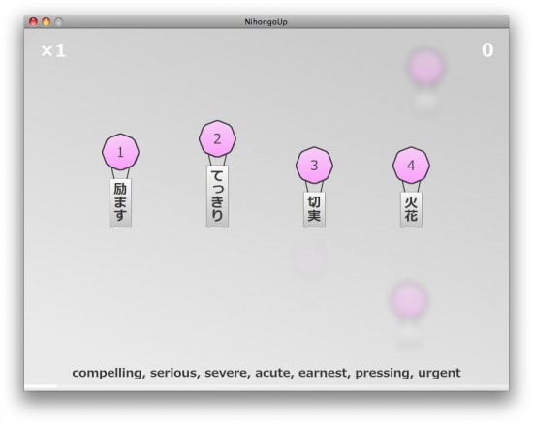Click the faded balloon at top right
Image resolution: width=533 pixels, height=424 pixels.
pos(425,67)
